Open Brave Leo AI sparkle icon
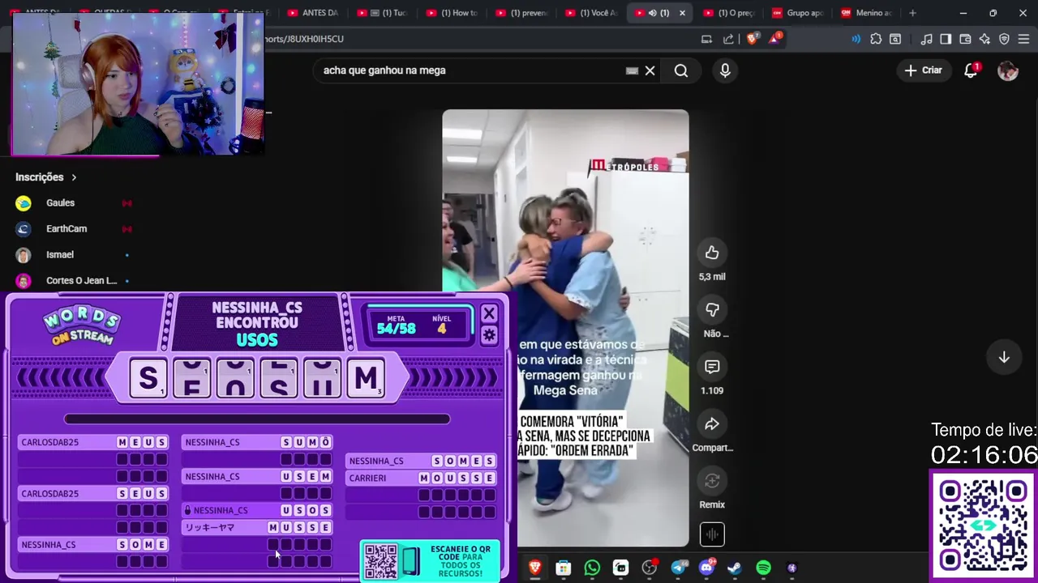Image resolution: width=1038 pixels, height=583 pixels. pyautogui.click(x=984, y=39)
